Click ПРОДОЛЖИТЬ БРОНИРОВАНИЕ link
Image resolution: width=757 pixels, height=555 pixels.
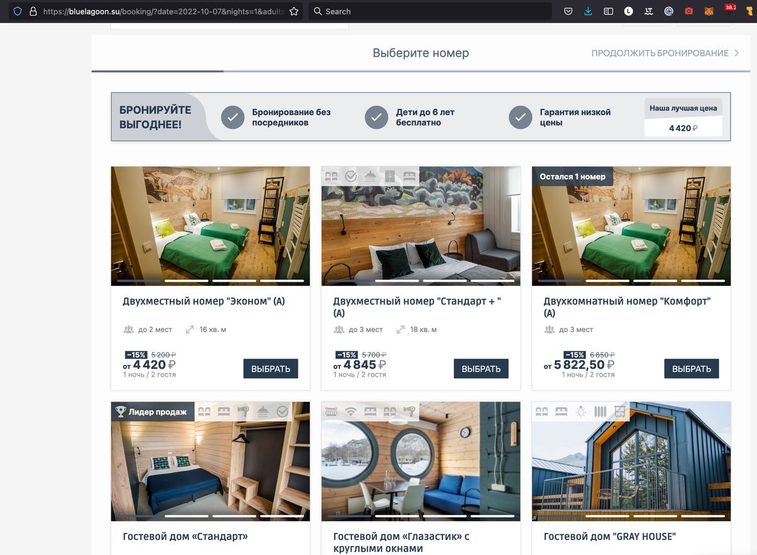666,54
